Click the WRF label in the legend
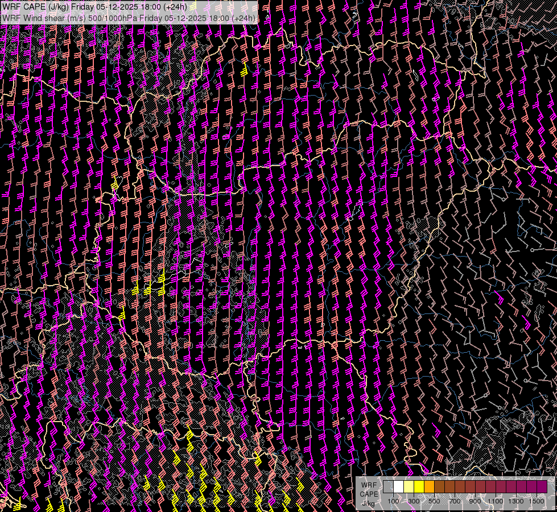Viewport: 557px width, 512px height. (369, 485)
